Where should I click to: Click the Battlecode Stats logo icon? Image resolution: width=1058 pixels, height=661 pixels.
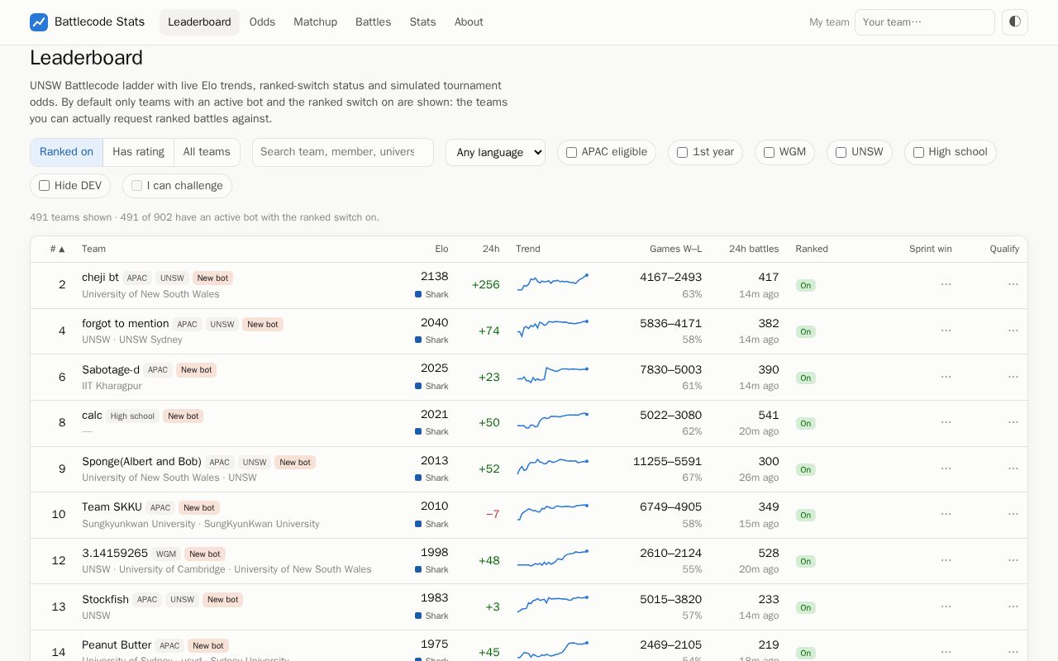tap(39, 22)
